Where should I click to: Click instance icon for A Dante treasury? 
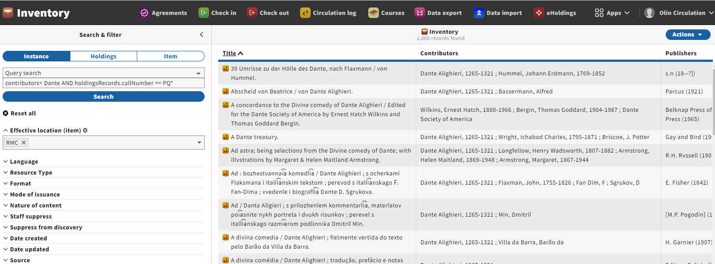(226, 137)
